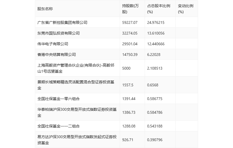233x148 pixels.
Task: Click share count 5000
Action: (126, 68)
